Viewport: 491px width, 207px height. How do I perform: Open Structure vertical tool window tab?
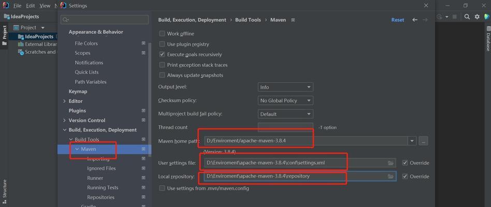click(x=4, y=188)
